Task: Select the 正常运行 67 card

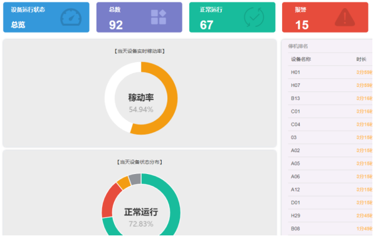Action: pos(232,18)
